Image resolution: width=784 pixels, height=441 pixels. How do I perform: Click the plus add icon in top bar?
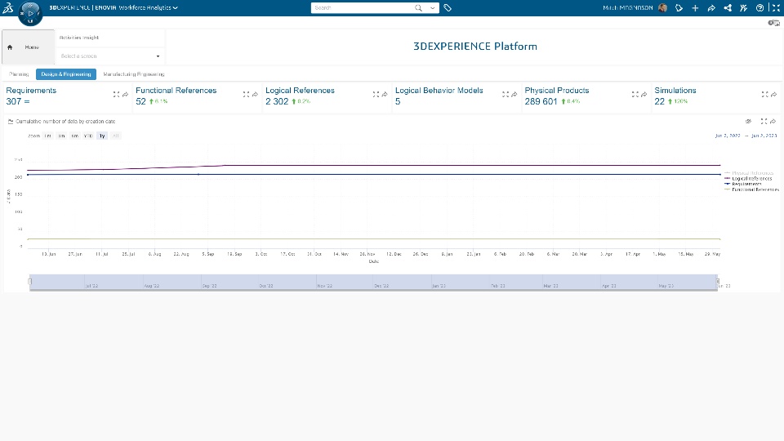695,8
